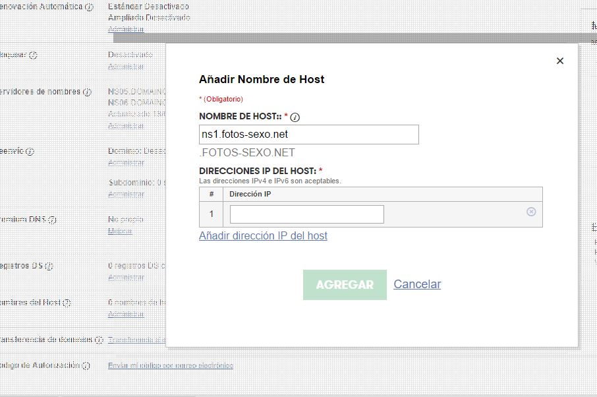Open Administrar link under Registros DS
Image resolution: width=597 pixels, height=397 pixels.
[126, 278]
